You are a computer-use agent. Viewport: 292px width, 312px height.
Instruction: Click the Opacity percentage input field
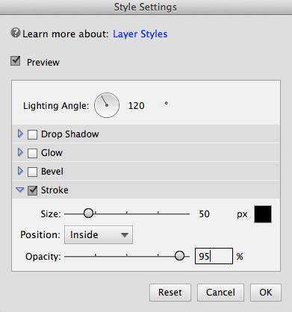(x=214, y=256)
